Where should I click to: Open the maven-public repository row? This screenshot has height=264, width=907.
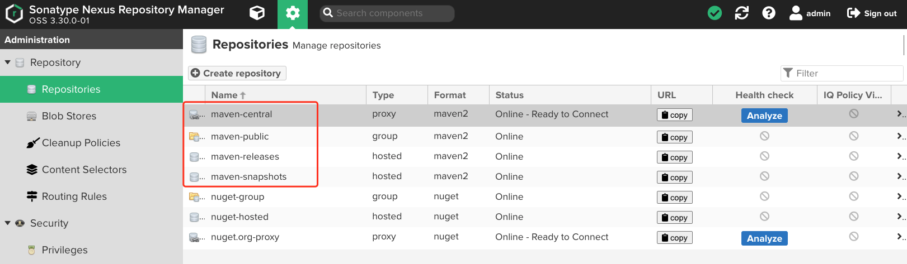point(545,136)
